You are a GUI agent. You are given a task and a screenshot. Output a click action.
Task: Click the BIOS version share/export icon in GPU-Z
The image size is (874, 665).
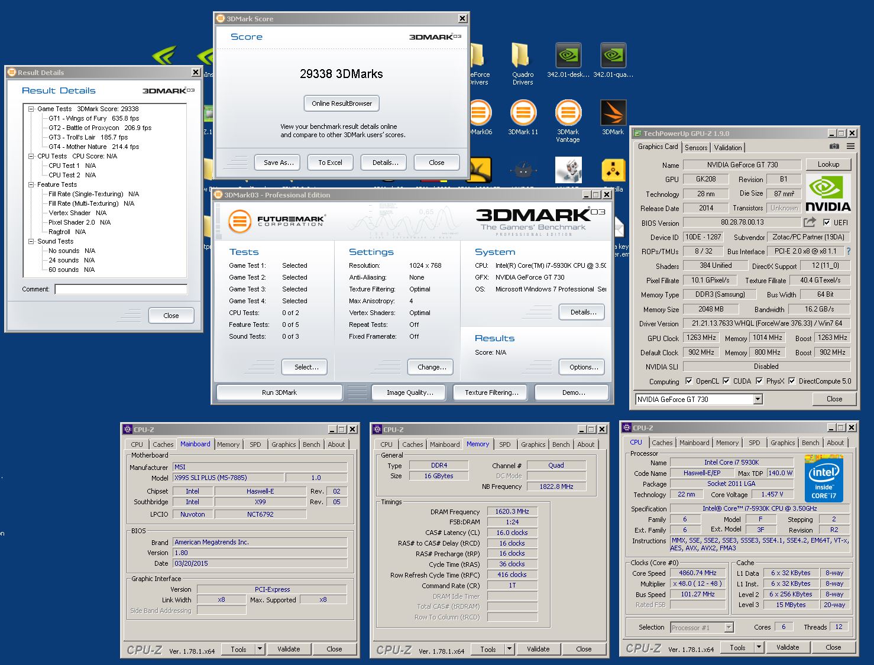[x=810, y=222]
